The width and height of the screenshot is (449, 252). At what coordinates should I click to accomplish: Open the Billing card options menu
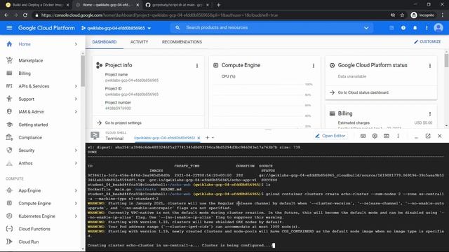430,113
